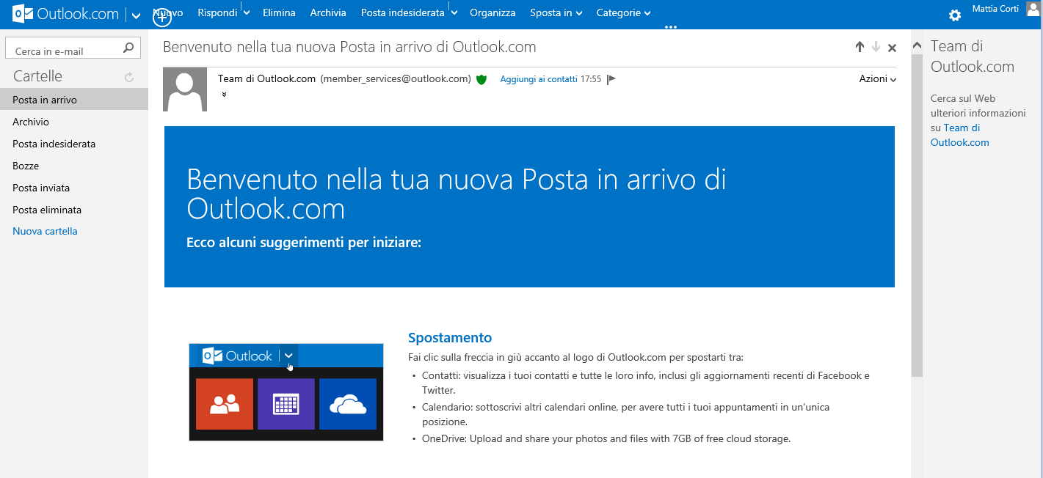
Task: Delete the message with Elimina
Action: 279,12
